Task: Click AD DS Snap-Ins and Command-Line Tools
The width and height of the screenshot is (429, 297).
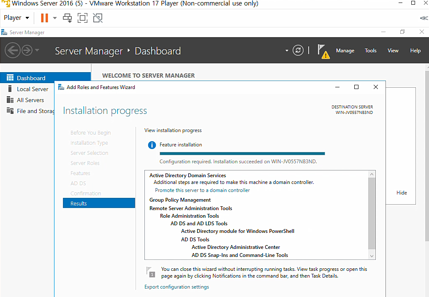Action: pos(240,255)
